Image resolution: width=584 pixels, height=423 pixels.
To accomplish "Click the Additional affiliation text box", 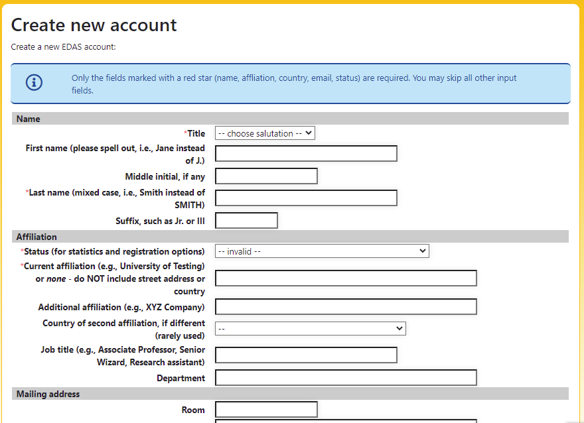I will click(346, 307).
